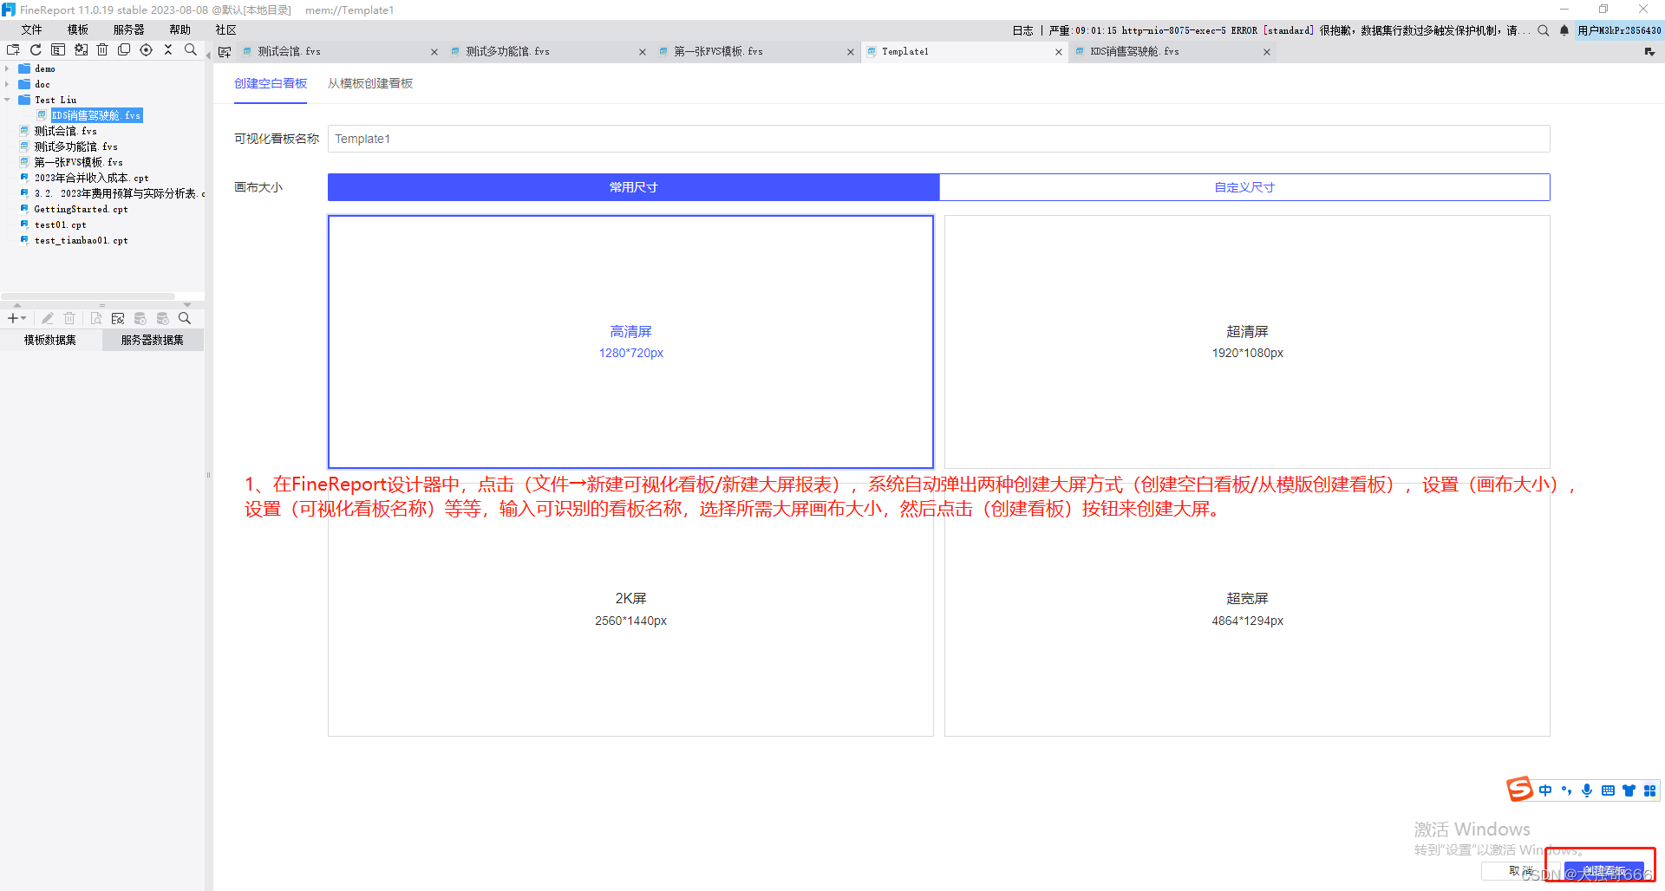
Task: Choose the 自定义尺寸 canvas option
Action: (x=1244, y=187)
